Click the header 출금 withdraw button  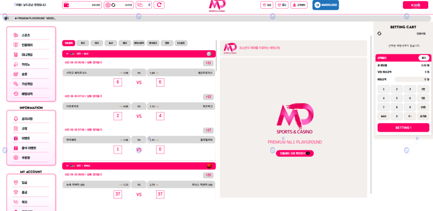pyautogui.click(x=282, y=5)
